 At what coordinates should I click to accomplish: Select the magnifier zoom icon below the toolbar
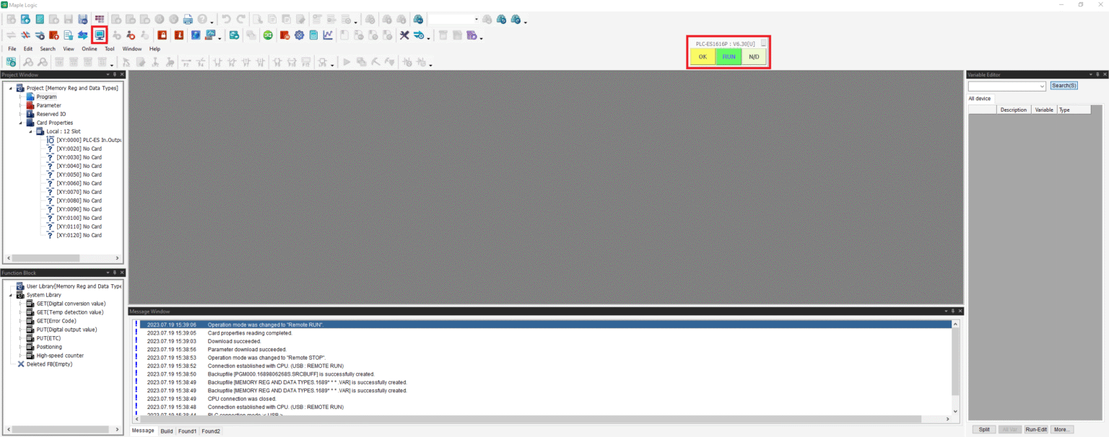28,62
